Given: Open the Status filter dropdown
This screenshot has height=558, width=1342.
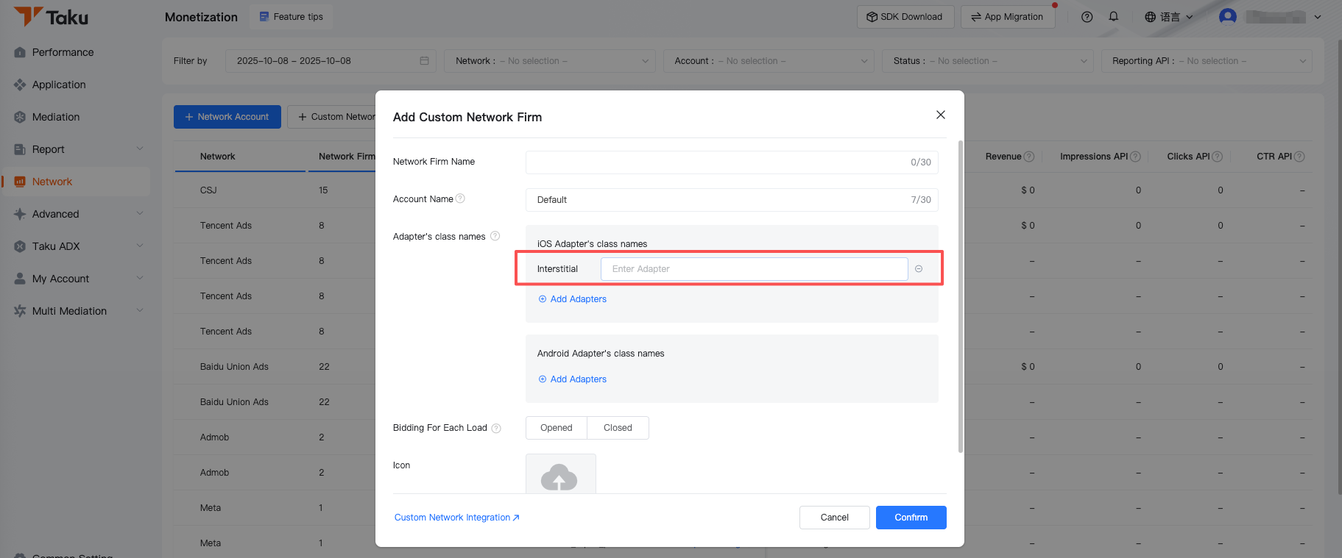Looking at the screenshot, I should (986, 61).
